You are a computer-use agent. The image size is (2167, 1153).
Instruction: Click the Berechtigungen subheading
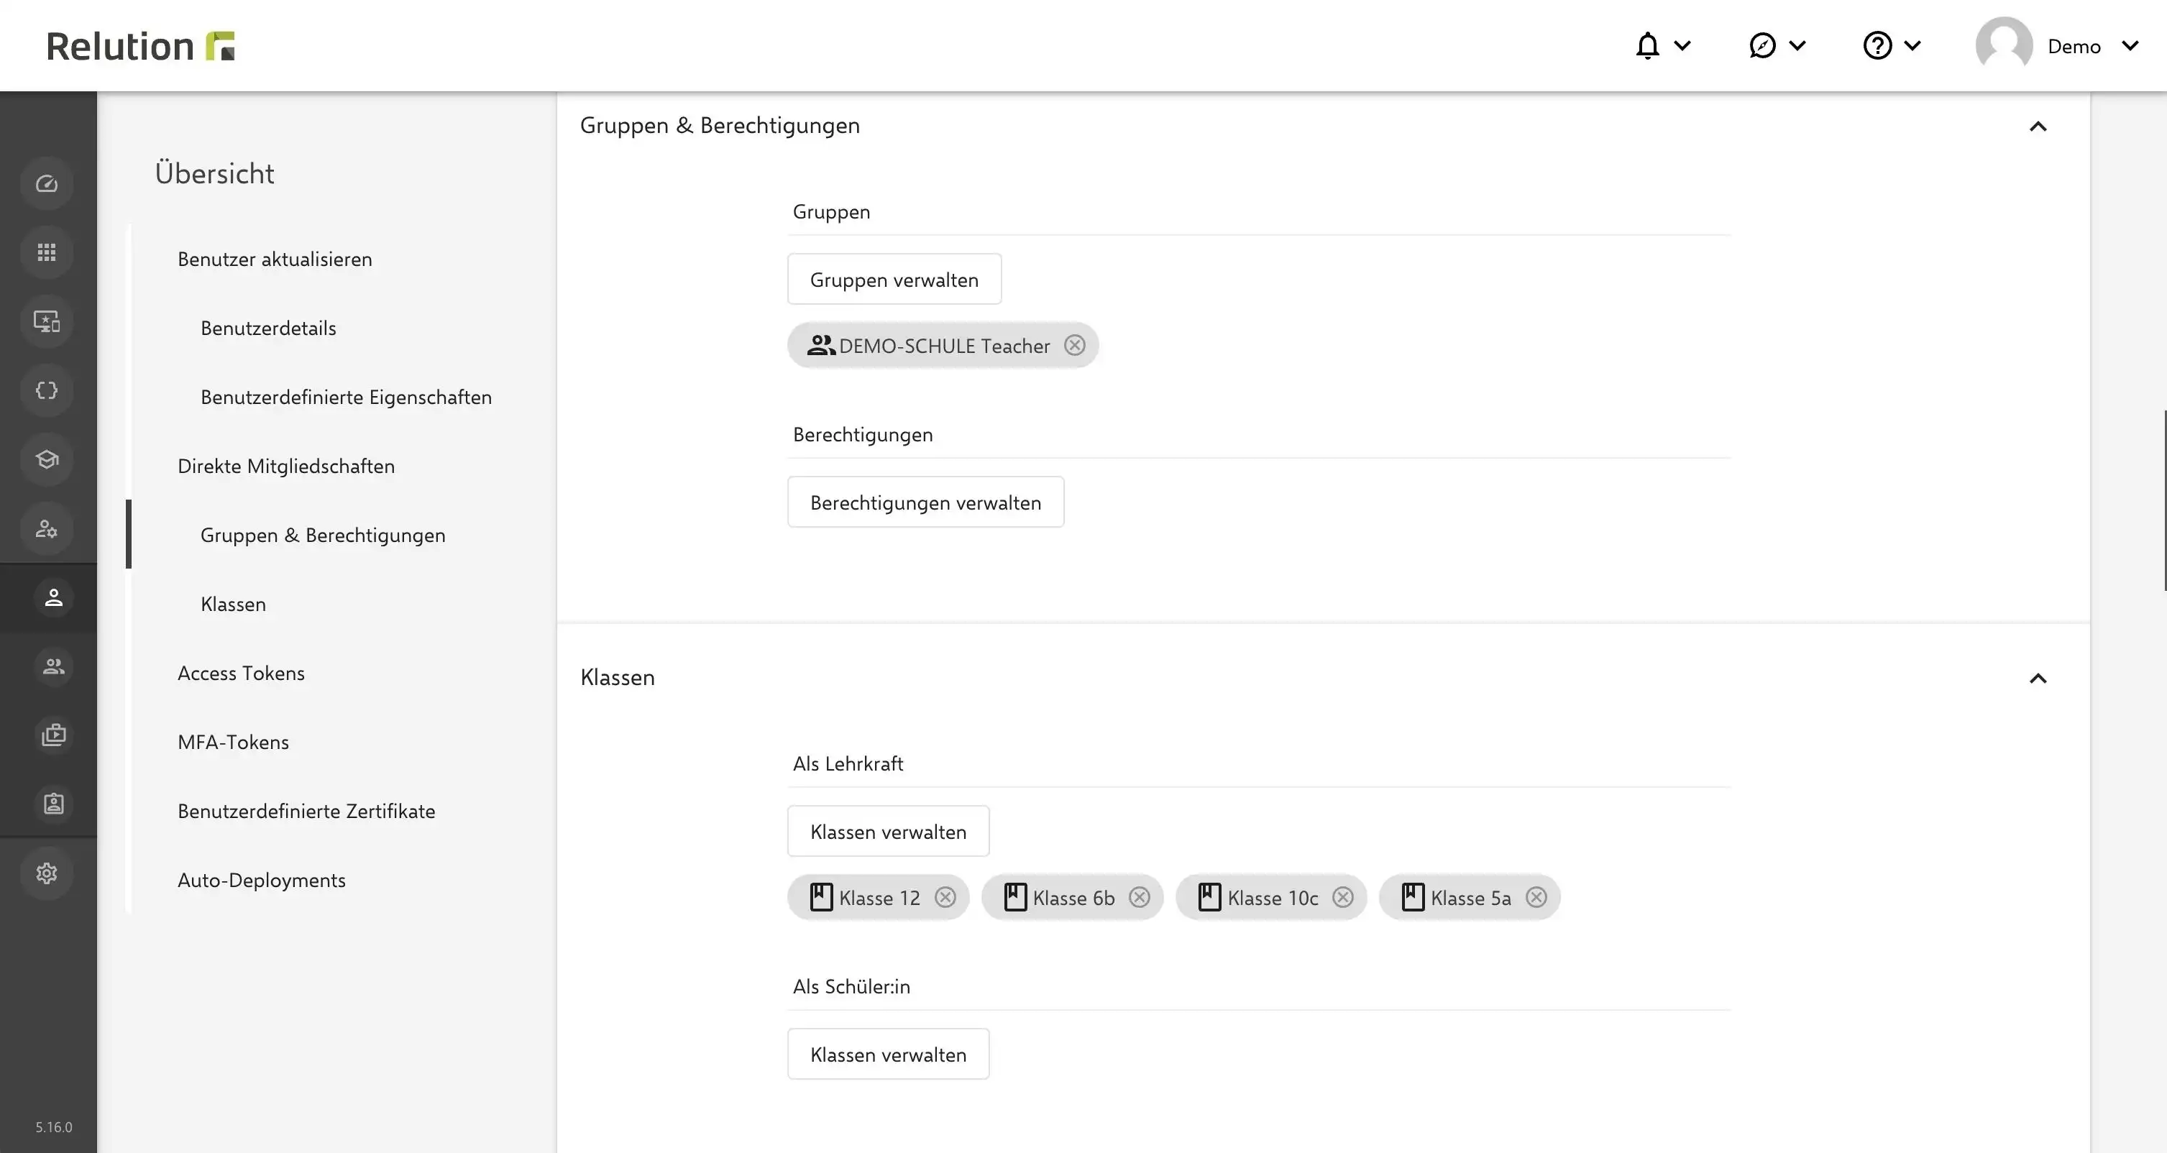click(x=862, y=435)
